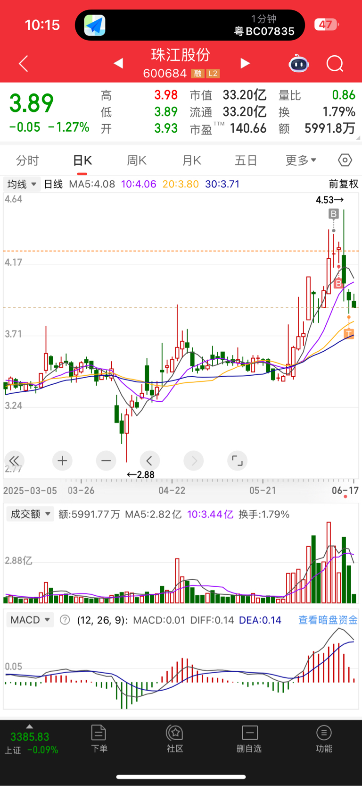The width and height of the screenshot is (362, 786).
Task: Tap the red B marker on chart
Action: tap(338, 284)
